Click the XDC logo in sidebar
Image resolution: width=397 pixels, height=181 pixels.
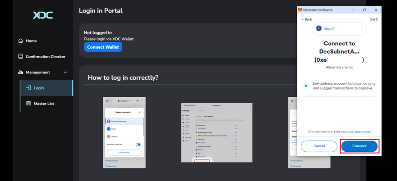coord(43,15)
